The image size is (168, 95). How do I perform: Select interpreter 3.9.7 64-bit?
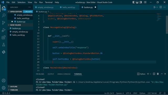(x=152, y=93)
